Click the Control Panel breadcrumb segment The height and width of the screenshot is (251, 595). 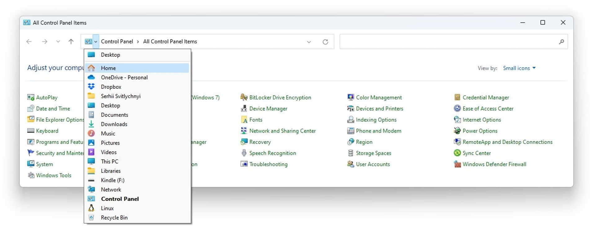[117, 42]
